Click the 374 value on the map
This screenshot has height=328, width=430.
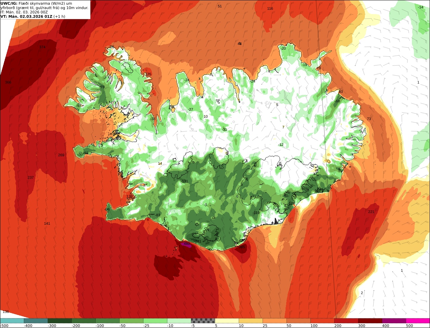[42, 47]
